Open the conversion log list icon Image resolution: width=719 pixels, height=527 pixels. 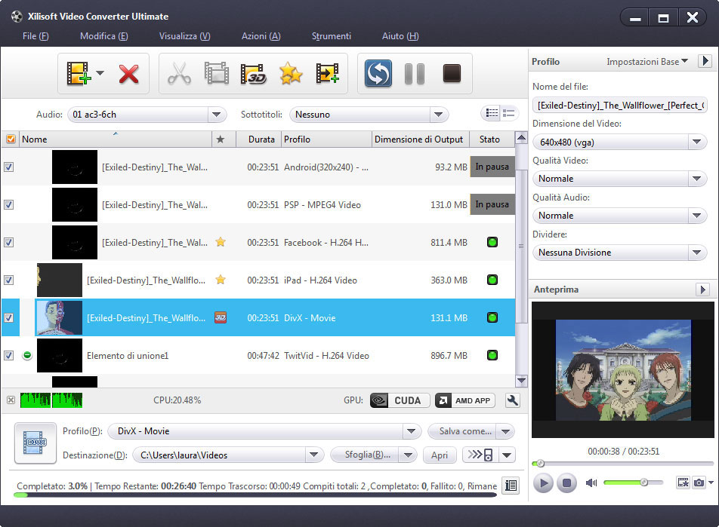click(x=511, y=486)
